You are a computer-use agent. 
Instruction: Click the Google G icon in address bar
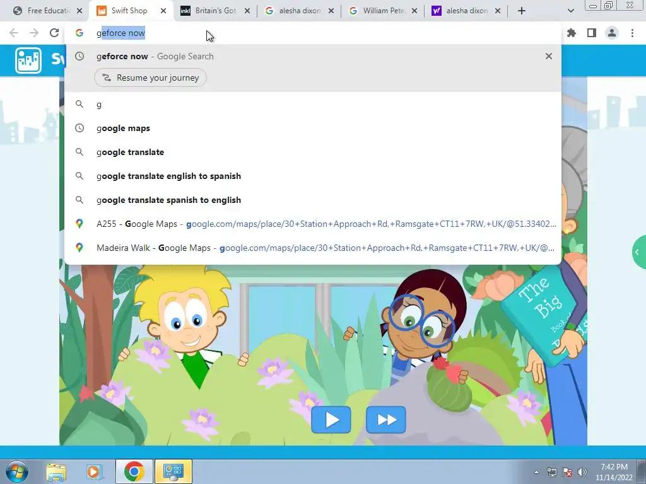coord(79,33)
